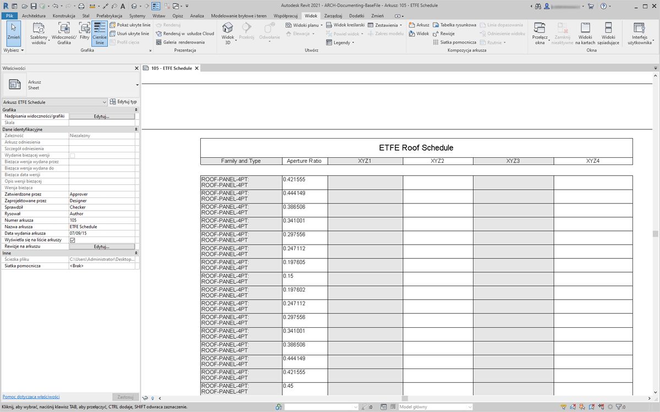The width and height of the screenshot is (660, 412).
Task: Click the Print icon in quick access toolbar
Action: point(81,6)
